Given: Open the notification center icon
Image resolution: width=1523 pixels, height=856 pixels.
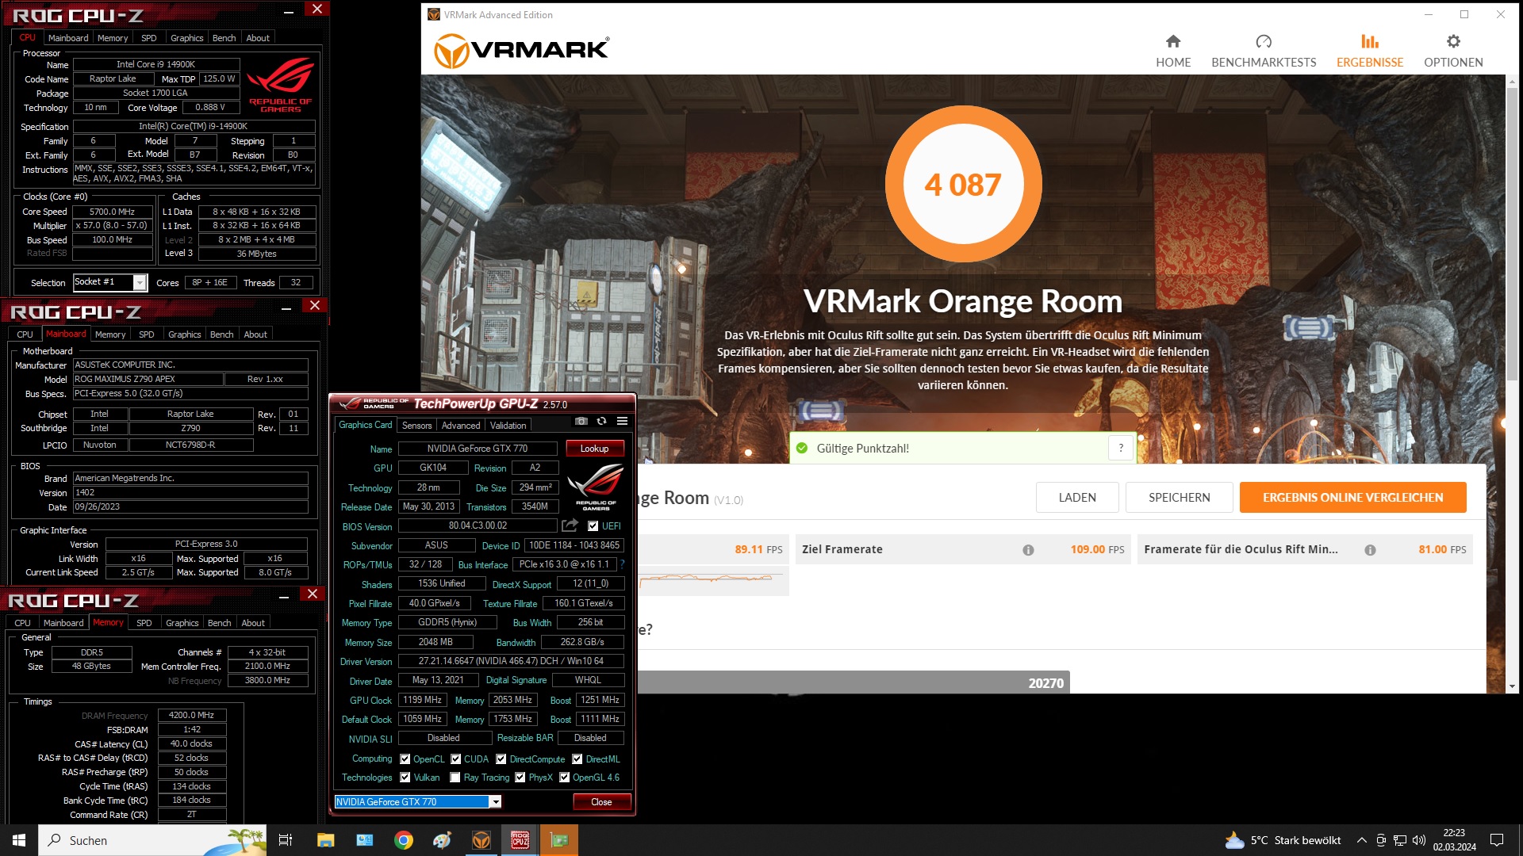Looking at the screenshot, I should click(x=1497, y=840).
